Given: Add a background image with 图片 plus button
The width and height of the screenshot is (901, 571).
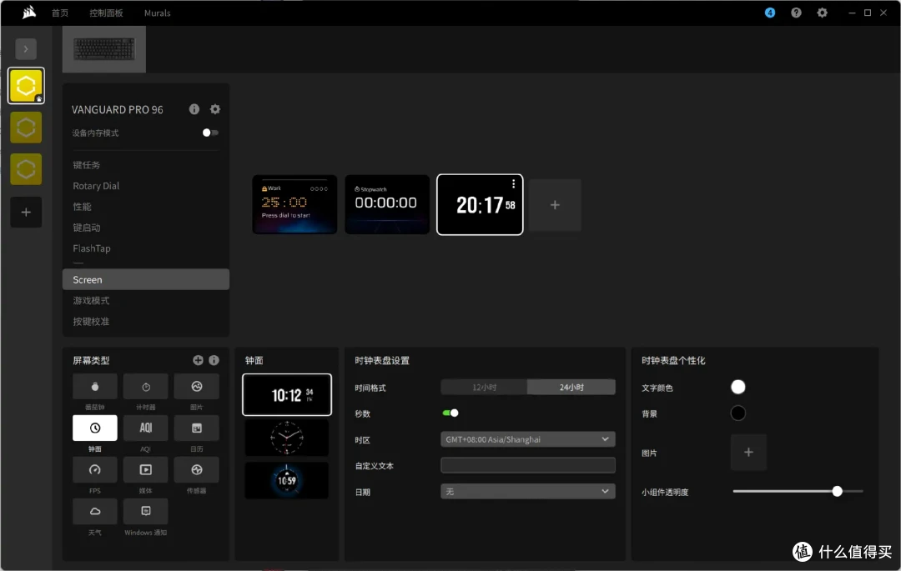Looking at the screenshot, I should pyautogui.click(x=748, y=452).
